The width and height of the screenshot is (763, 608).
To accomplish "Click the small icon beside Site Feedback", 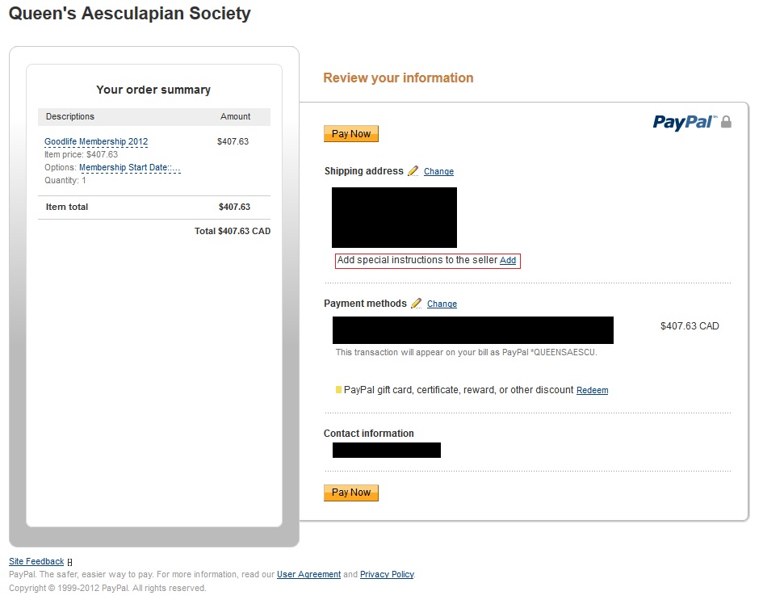I will [x=69, y=562].
